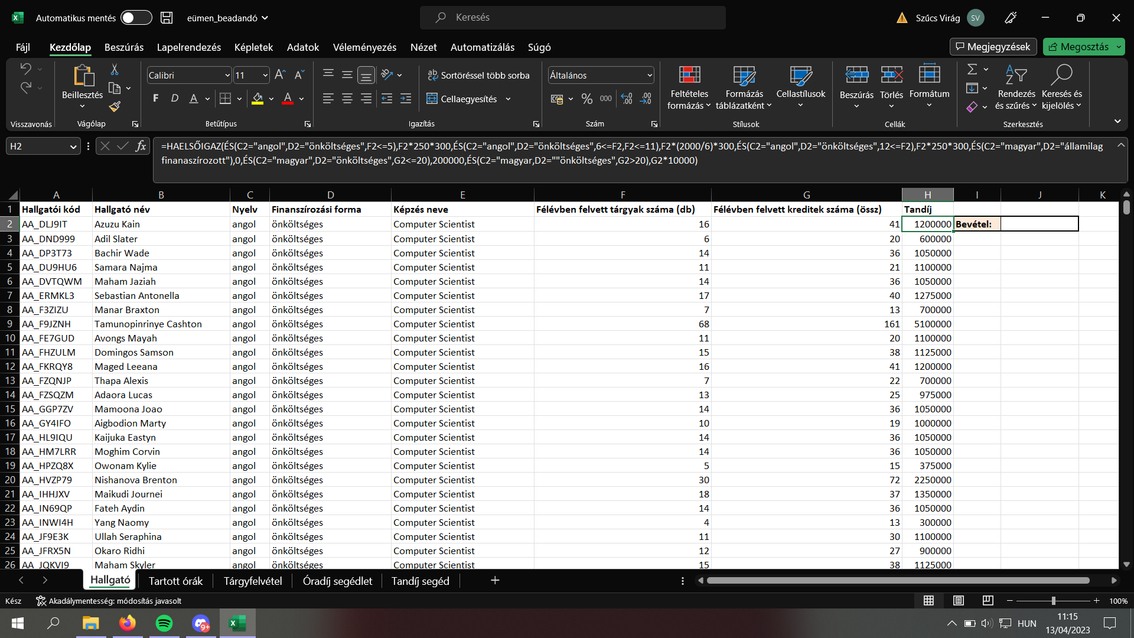This screenshot has height=638, width=1134.
Task: Switch to Tandíj segéd sheet tab
Action: coord(420,581)
